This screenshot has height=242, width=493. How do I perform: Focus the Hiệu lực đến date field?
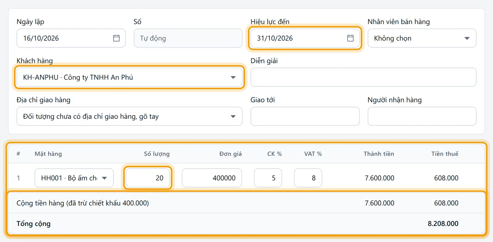click(x=305, y=38)
